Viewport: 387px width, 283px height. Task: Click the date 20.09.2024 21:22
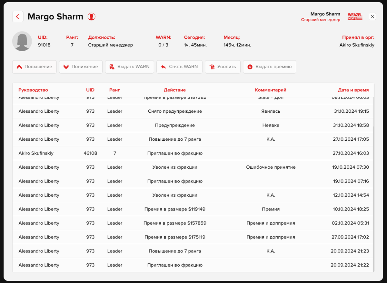350,265
